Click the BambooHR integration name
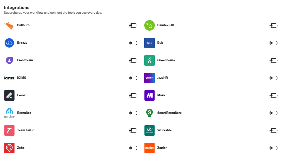 coord(166,25)
